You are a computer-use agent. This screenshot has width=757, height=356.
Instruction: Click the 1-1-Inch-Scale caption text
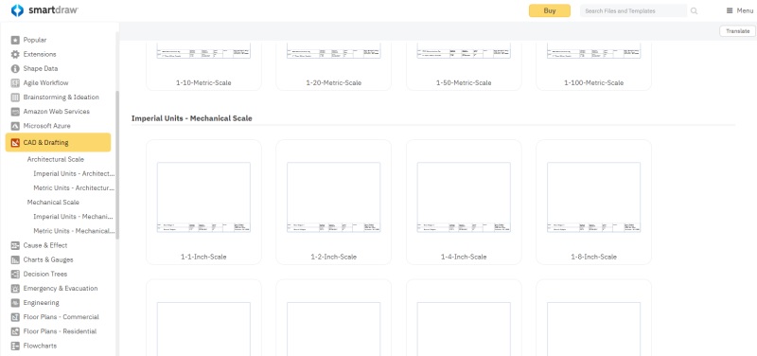tap(203, 257)
